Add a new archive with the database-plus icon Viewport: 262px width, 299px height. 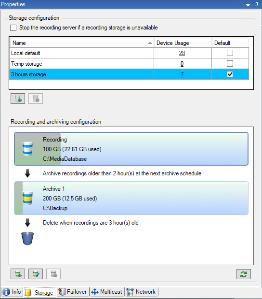[x=18, y=274]
